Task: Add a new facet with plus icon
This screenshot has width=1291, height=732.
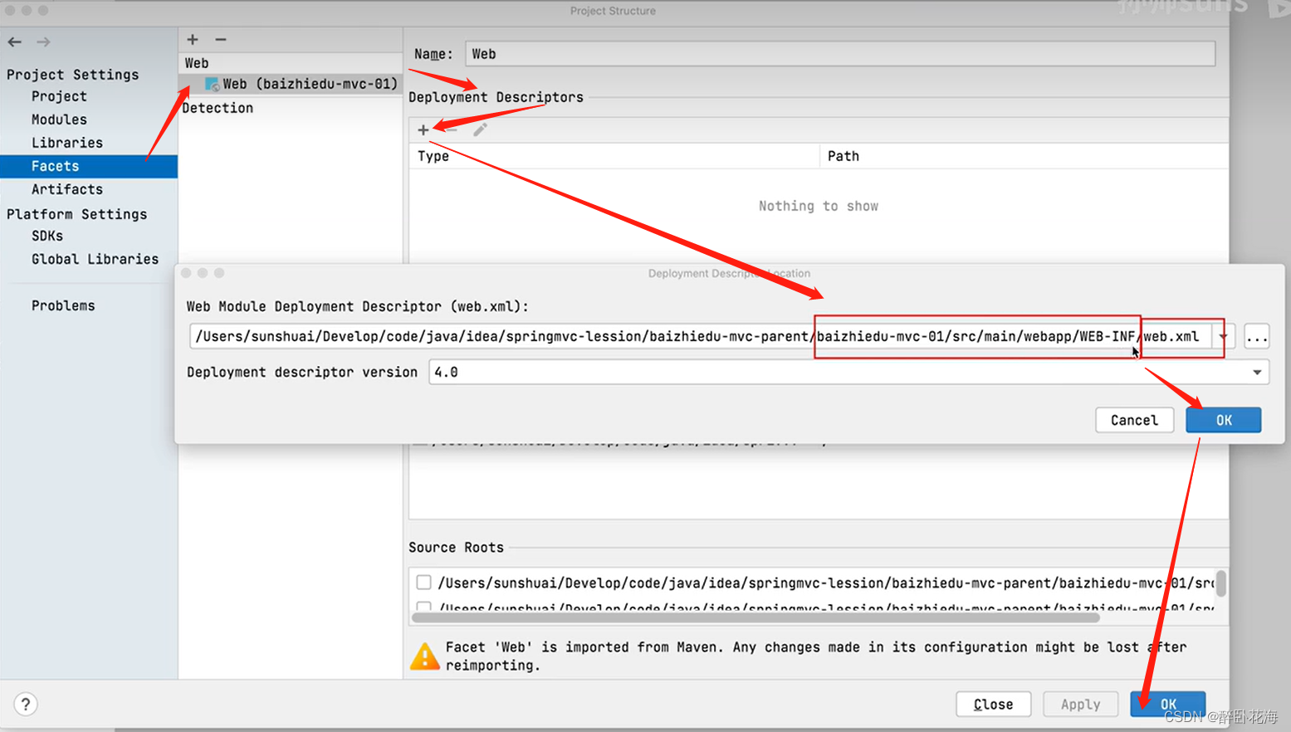Action: point(193,39)
